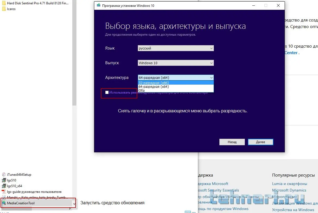318x213 pixels.
Task: Click the Windows 10 setup title icon
Action: click(x=99, y=5)
